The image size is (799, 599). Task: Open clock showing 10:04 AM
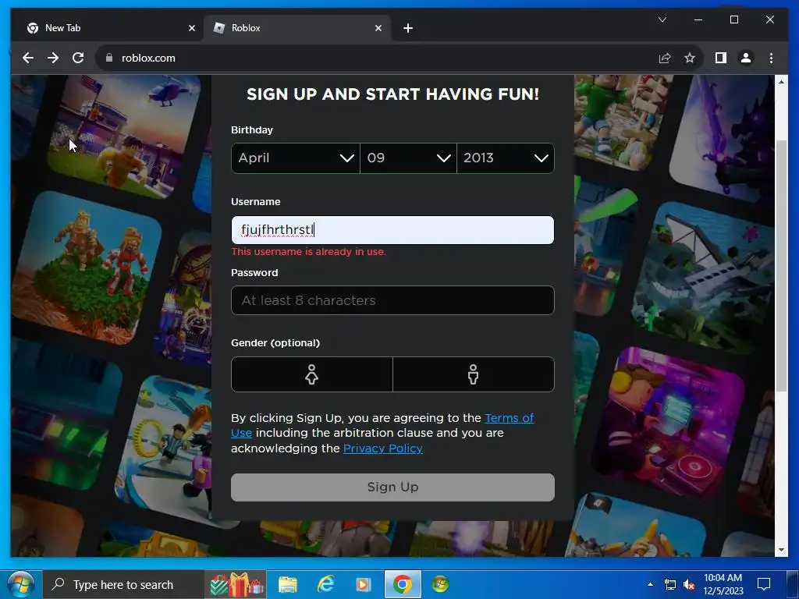coord(723,585)
